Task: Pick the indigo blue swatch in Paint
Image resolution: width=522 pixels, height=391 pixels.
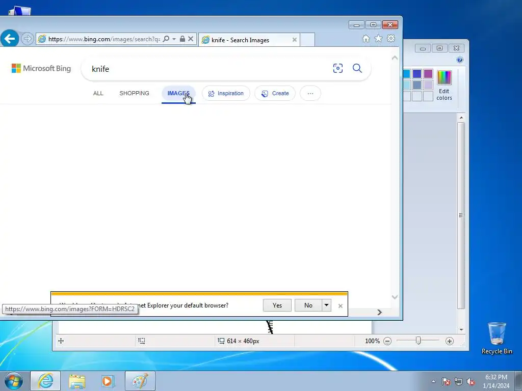Action: pos(417,74)
